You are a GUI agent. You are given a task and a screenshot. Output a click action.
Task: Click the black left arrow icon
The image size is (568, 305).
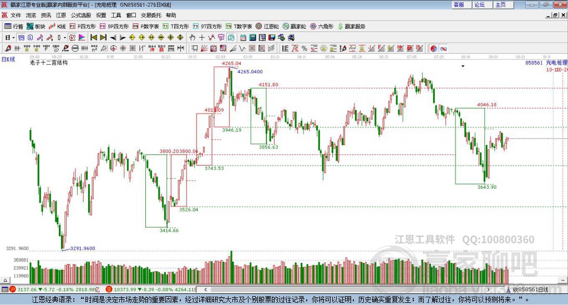113,38
